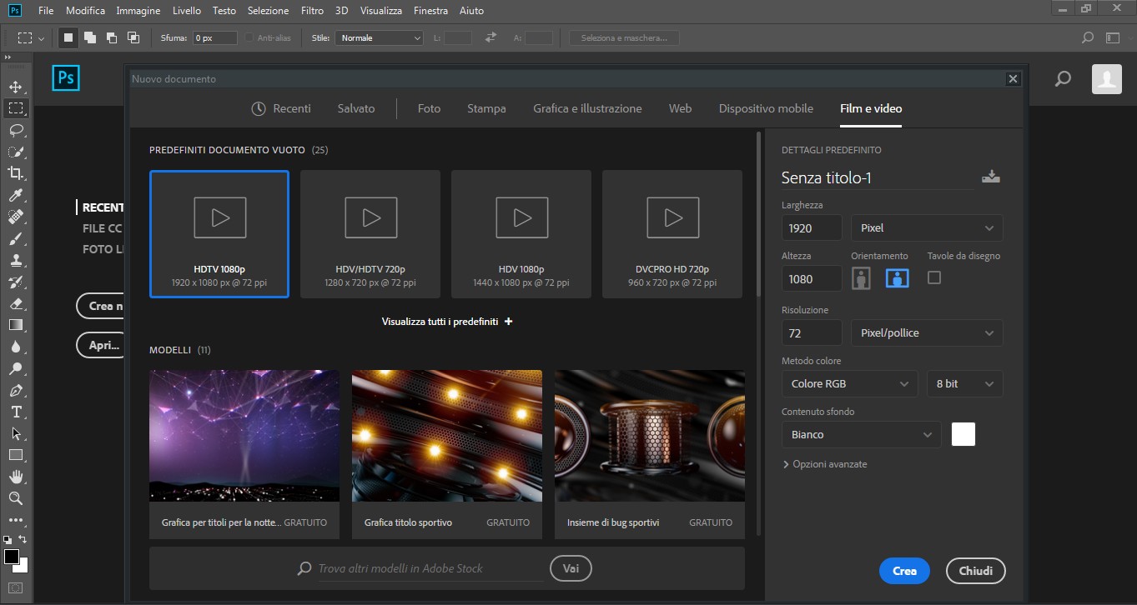Switch to the Dispositivo mobile tab
The height and width of the screenshot is (605, 1137).
[x=765, y=108]
